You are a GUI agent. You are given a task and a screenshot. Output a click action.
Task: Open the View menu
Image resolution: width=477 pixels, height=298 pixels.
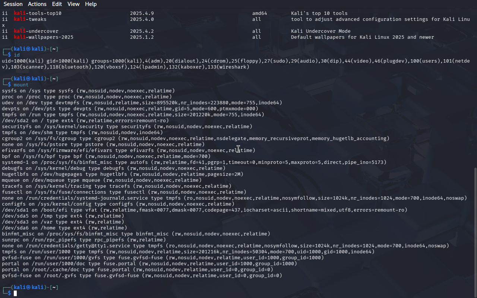tap(73, 4)
